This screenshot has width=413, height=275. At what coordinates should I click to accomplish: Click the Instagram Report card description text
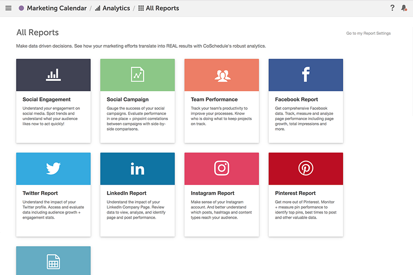(x=221, y=210)
